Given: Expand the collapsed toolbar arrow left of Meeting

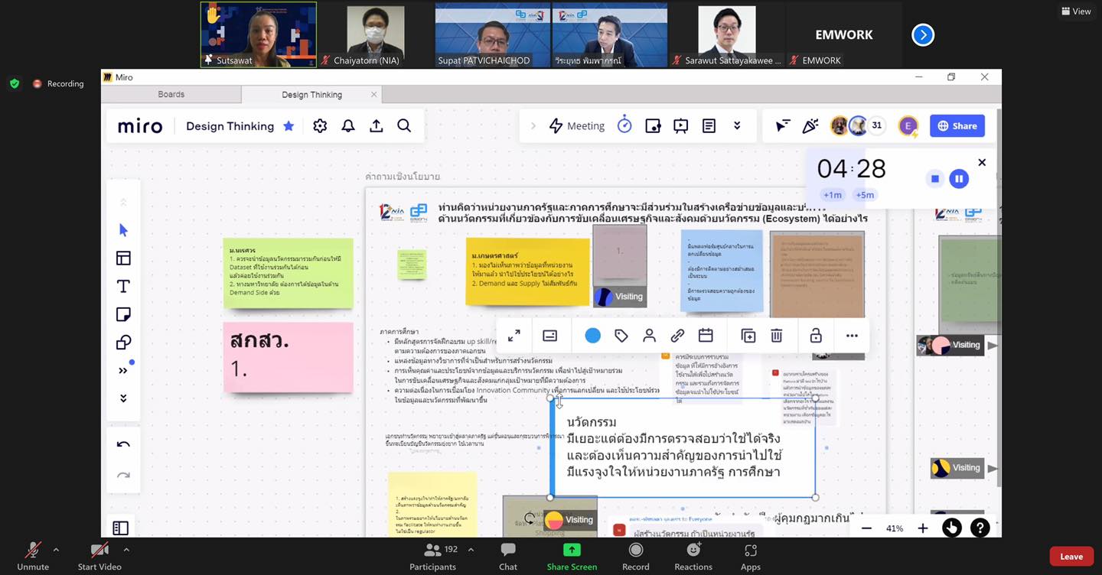Looking at the screenshot, I should [533, 126].
